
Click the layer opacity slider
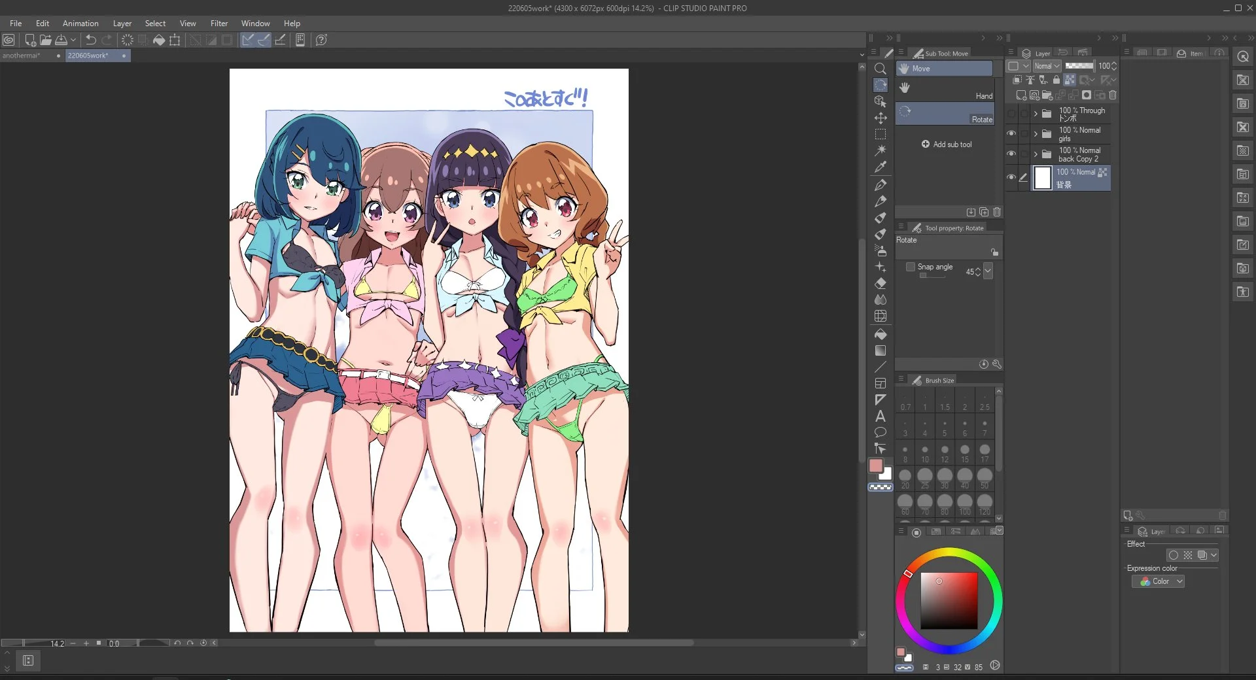click(1079, 66)
